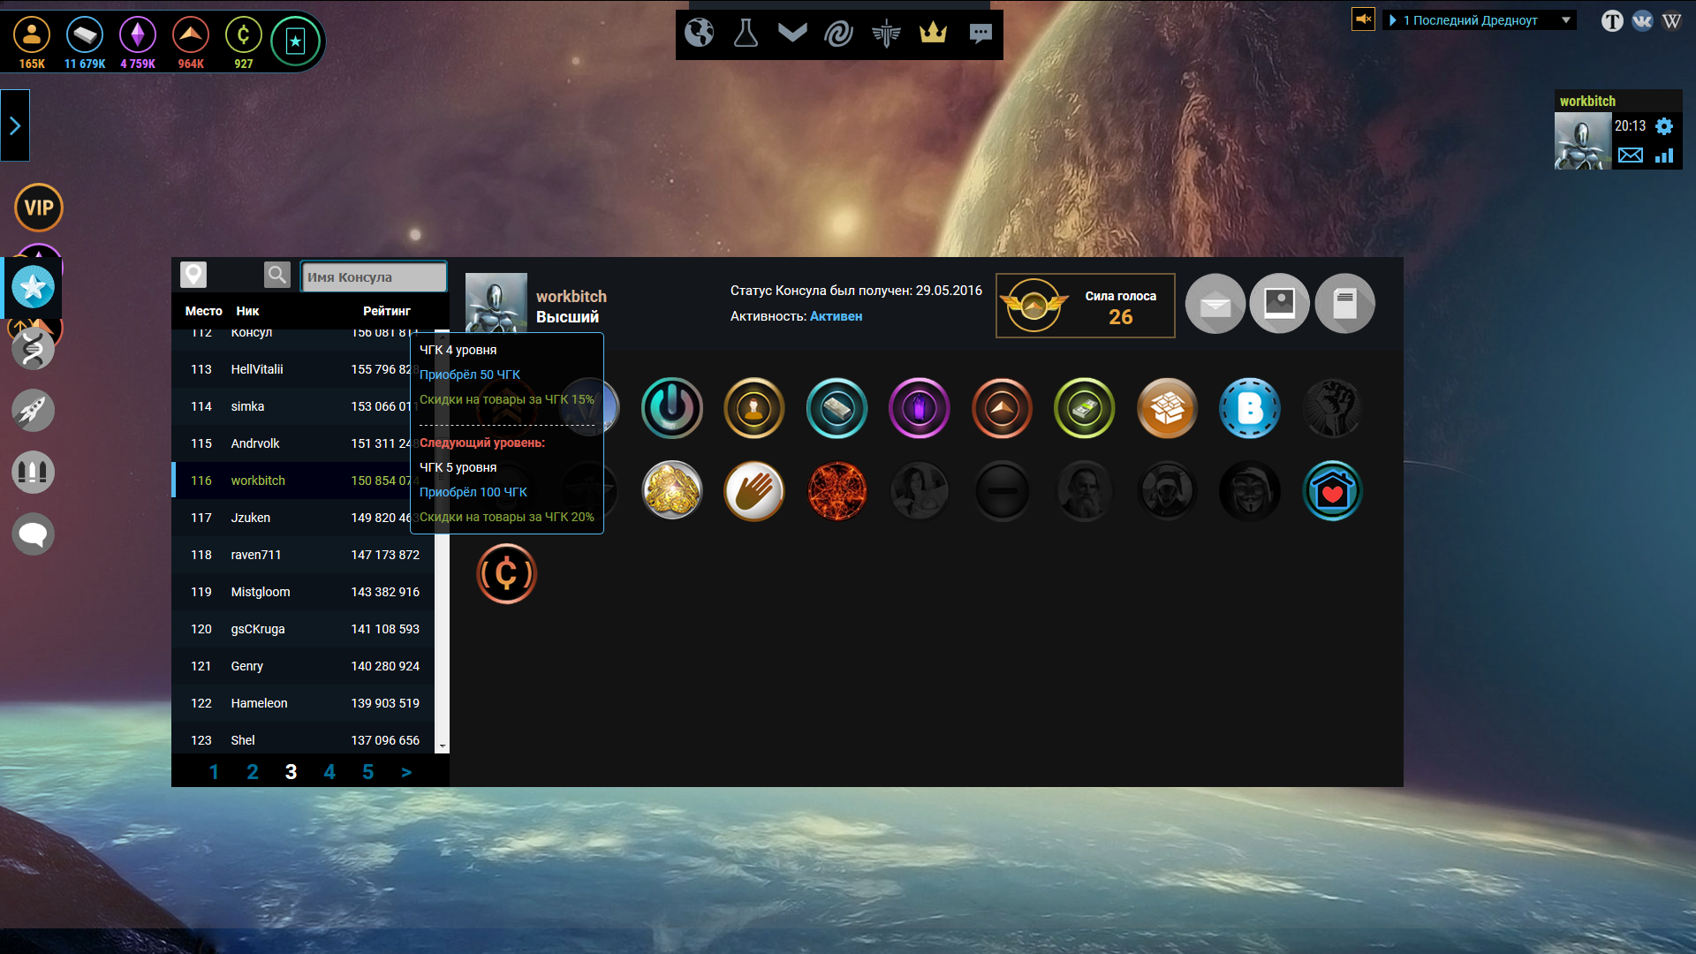The image size is (1696, 954).
Task: Expand the left side panel arrow
Action: click(x=15, y=125)
